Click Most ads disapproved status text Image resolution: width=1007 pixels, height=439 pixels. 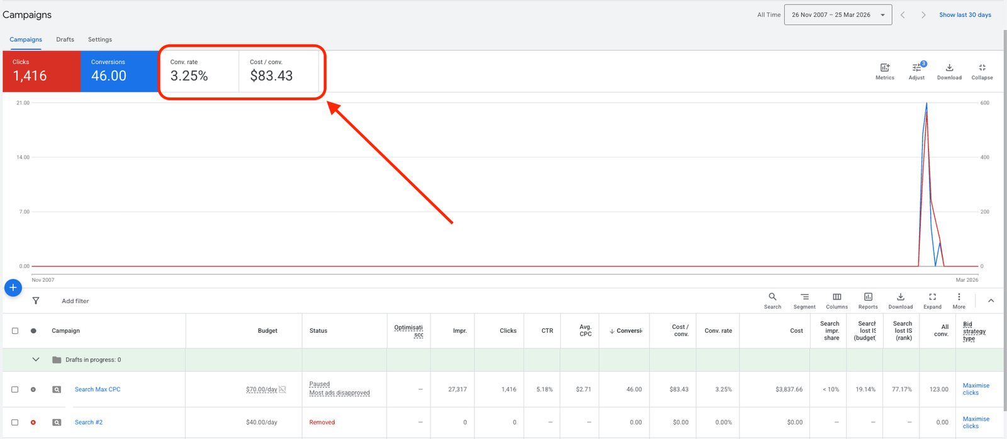339,393
